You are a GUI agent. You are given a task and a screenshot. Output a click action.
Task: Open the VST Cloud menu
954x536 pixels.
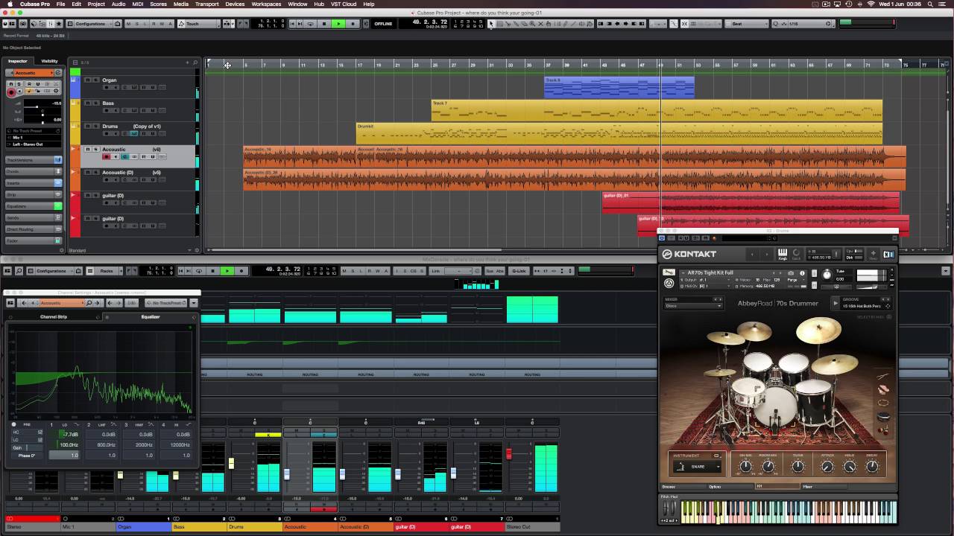[344, 4]
